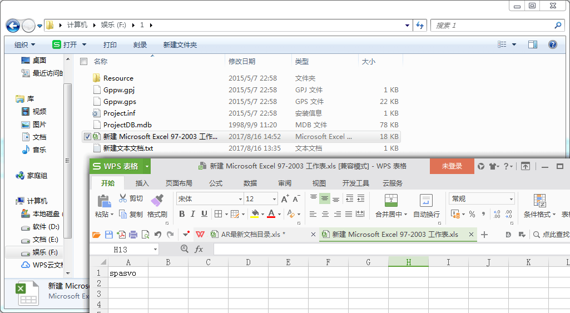This screenshot has width=570, height=313.
Task: Click the Undo arrow icon
Action: 158,235
